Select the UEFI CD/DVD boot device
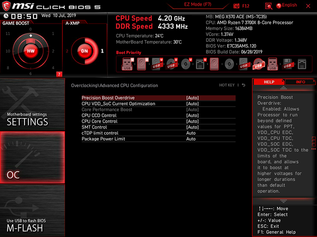Viewport: 317px width, 237px height. point(186,64)
